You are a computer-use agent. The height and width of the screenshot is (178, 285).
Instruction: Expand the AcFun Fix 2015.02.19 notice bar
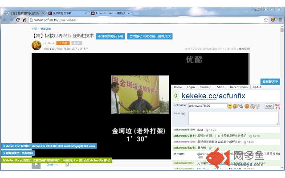pos(49,146)
